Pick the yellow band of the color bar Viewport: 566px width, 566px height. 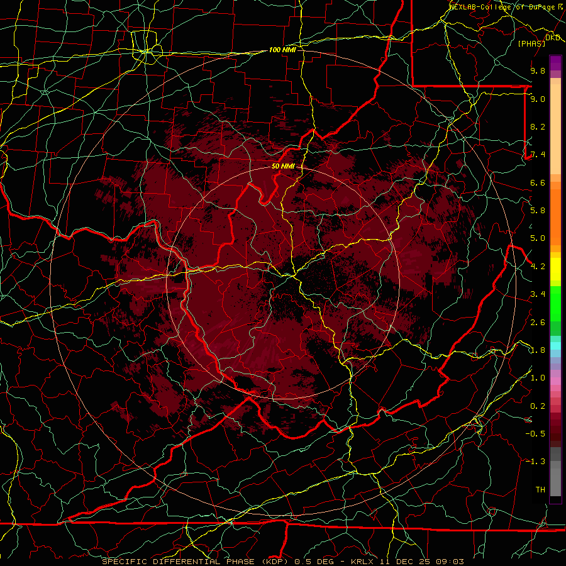pyautogui.click(x=555, y=269)
